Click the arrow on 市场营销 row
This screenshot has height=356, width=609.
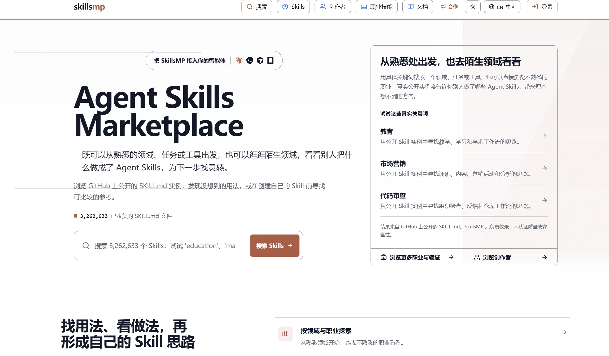pos(545,168)
